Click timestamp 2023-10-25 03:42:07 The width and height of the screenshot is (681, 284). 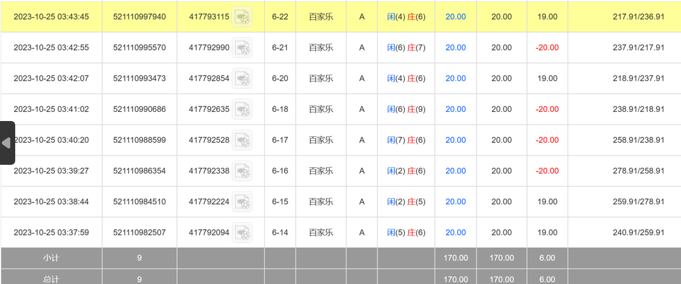point(51,78)
